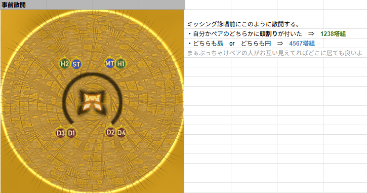Click the H2 healer marker icon

click(x=65, y=64)
